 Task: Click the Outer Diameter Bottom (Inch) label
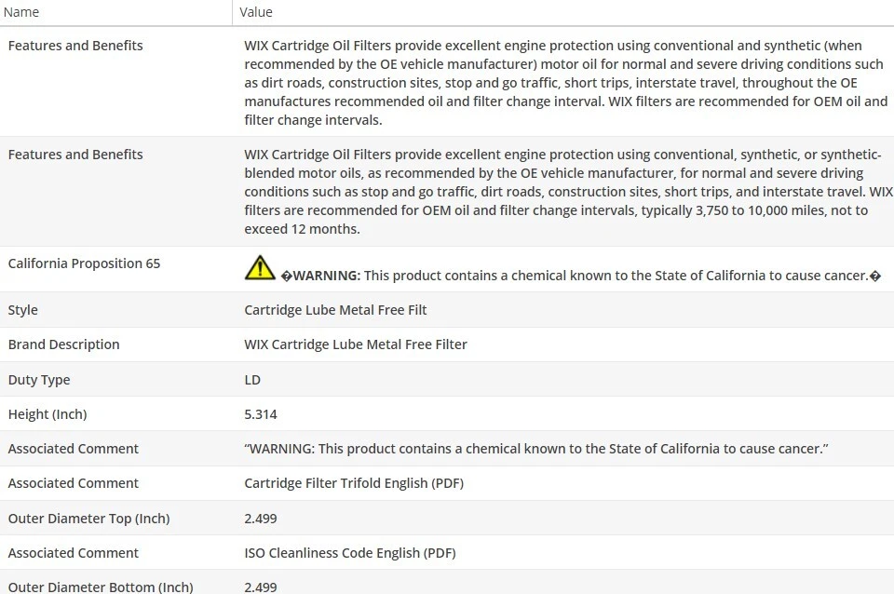point(101,587)
